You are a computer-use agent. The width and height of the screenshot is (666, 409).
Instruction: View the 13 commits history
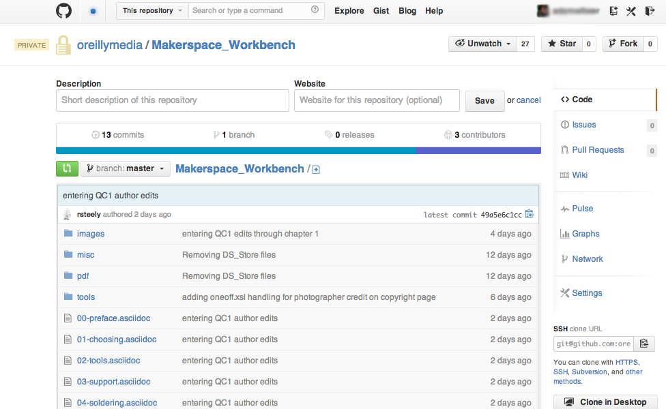(x=117, y=135)
